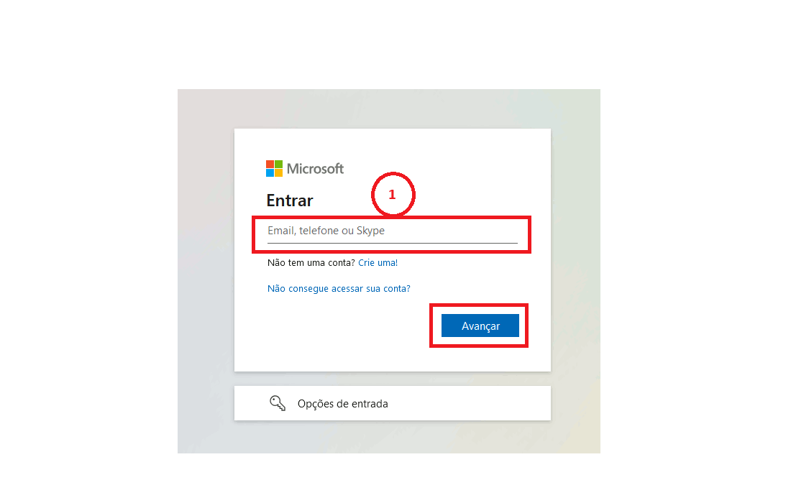Click the red outline around Avançar button
This screenshot has width=791, height=503.
[479, 305]
